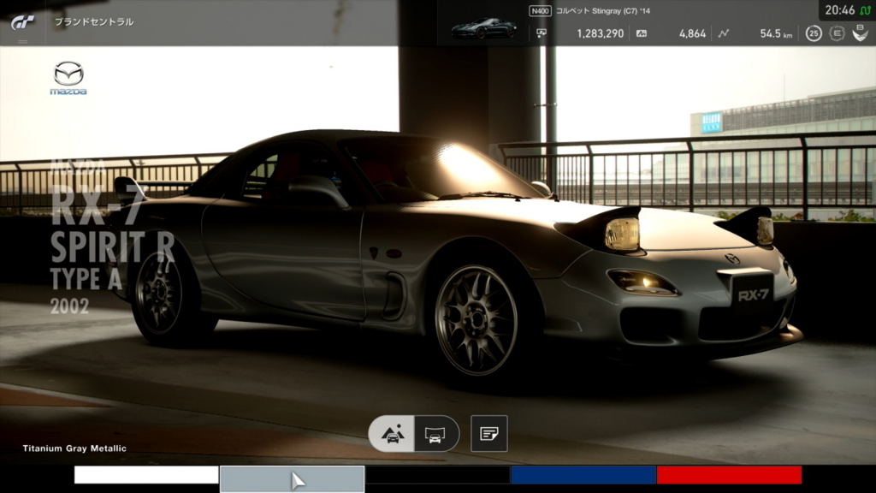Viewport: 876px width, 493px height.
Task: Choose the blue paint color swatch
Action: [x=583, y=475]
